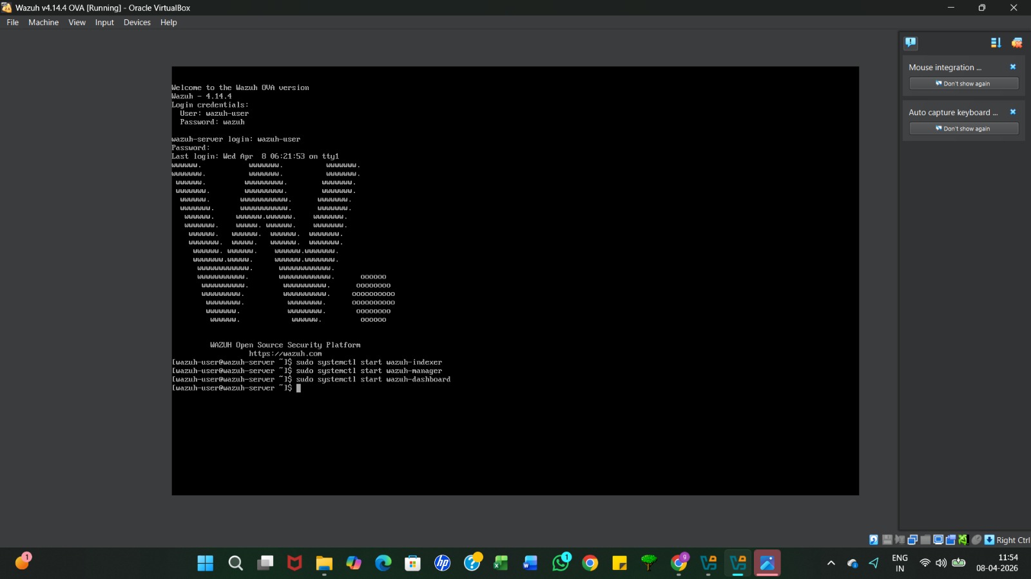Click Don't show again under Mouse integration
Screen dimensions: 1031x579
[963, 84]
